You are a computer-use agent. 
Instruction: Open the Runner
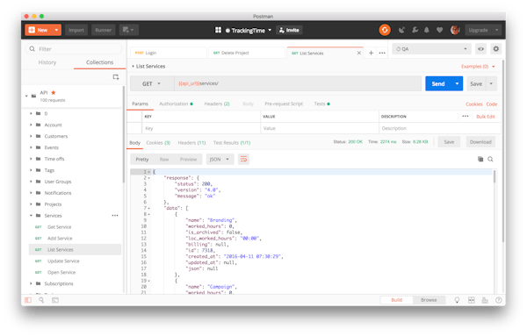click(x=103, y=30)
